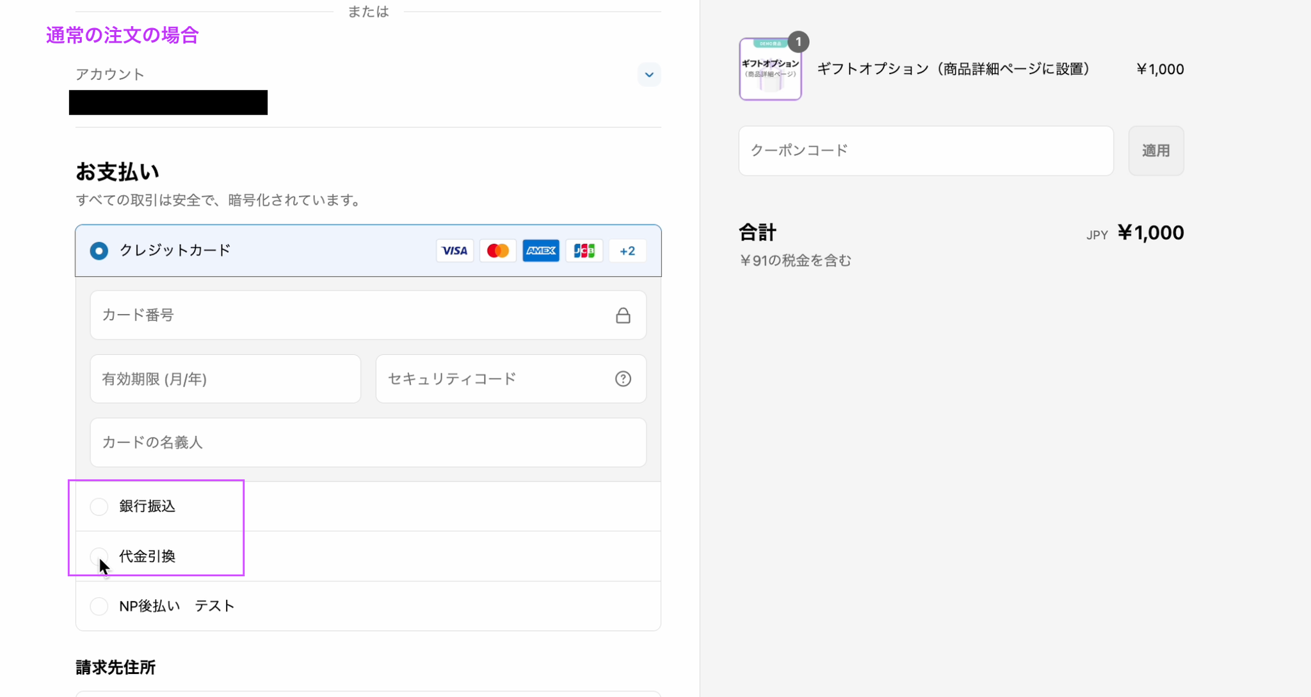The image size is (1311, 697).
Task: Click the JCB card icon
Action: 584,251
